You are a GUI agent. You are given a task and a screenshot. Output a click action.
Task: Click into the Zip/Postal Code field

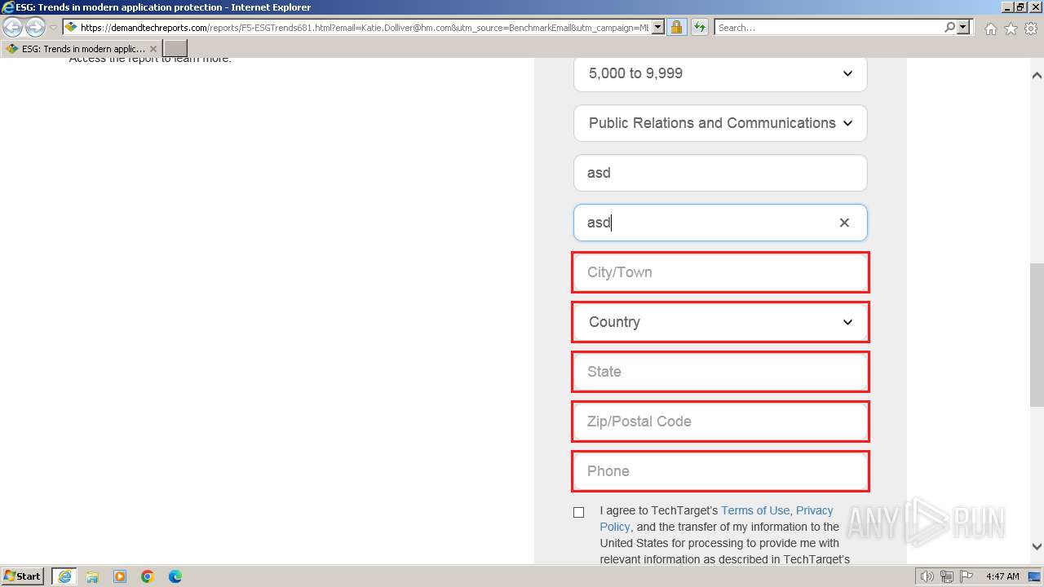point(720,421)
